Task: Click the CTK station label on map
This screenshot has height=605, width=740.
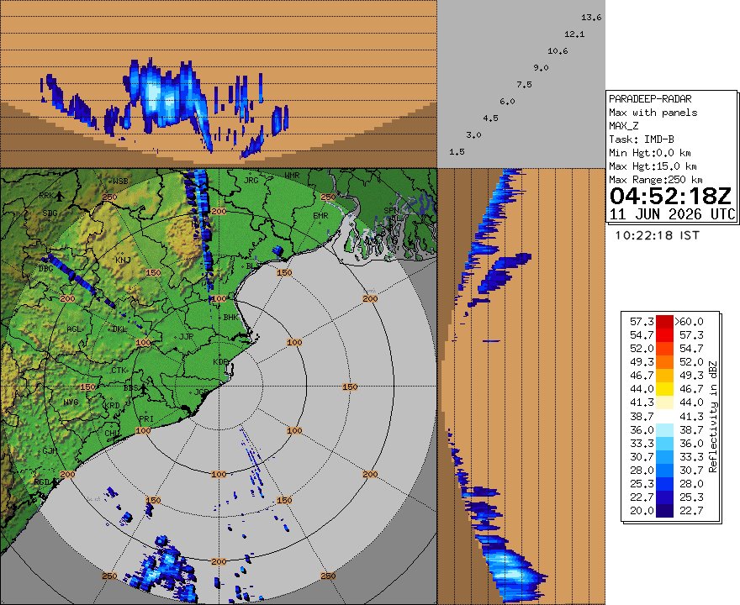Action: click(119, 371)
